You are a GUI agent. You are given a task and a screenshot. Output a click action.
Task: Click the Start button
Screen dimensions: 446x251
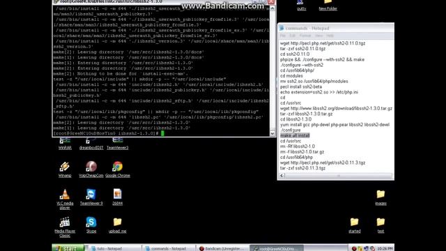pos(68,248)
